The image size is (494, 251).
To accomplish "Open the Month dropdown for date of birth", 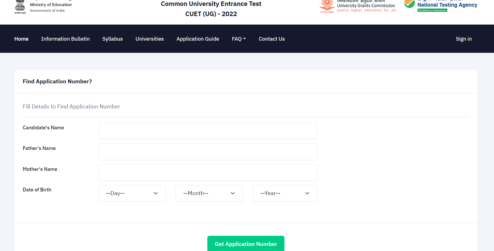I will pyautogui.click(x=209, y=193).
